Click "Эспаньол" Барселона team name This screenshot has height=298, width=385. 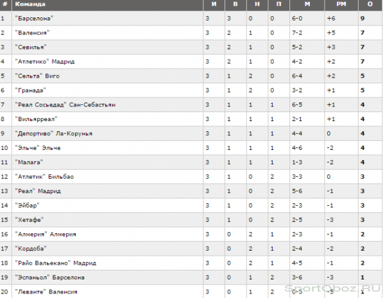pyautogui.click(x=50, y=277)
